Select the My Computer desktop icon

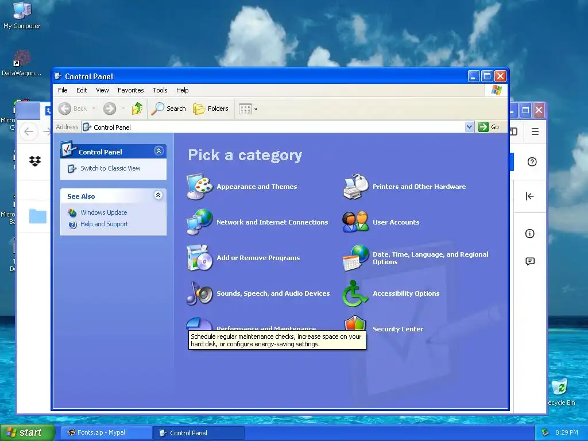[x=22, y=15]
